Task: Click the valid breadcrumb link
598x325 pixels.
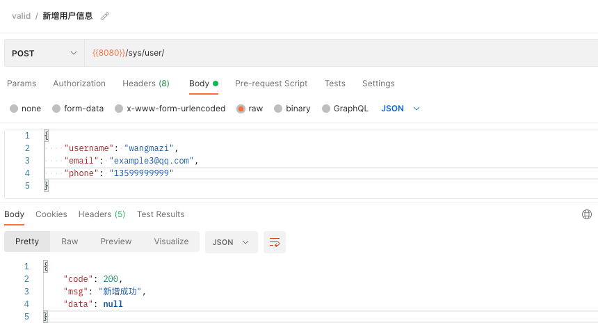Action: coord(21,16)
